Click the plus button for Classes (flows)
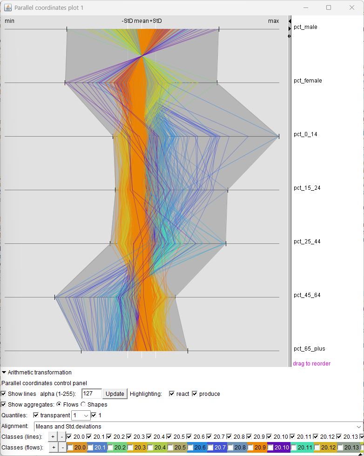 point(54,447)
